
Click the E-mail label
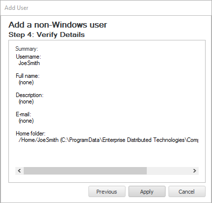pyautogui.click(x=23, y=114)
